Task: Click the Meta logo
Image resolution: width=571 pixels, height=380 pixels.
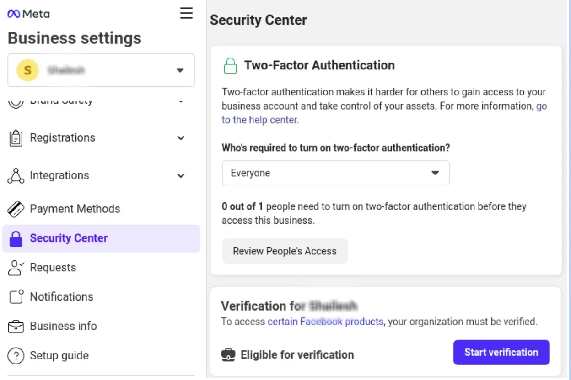Action: (x=28, y=14)
